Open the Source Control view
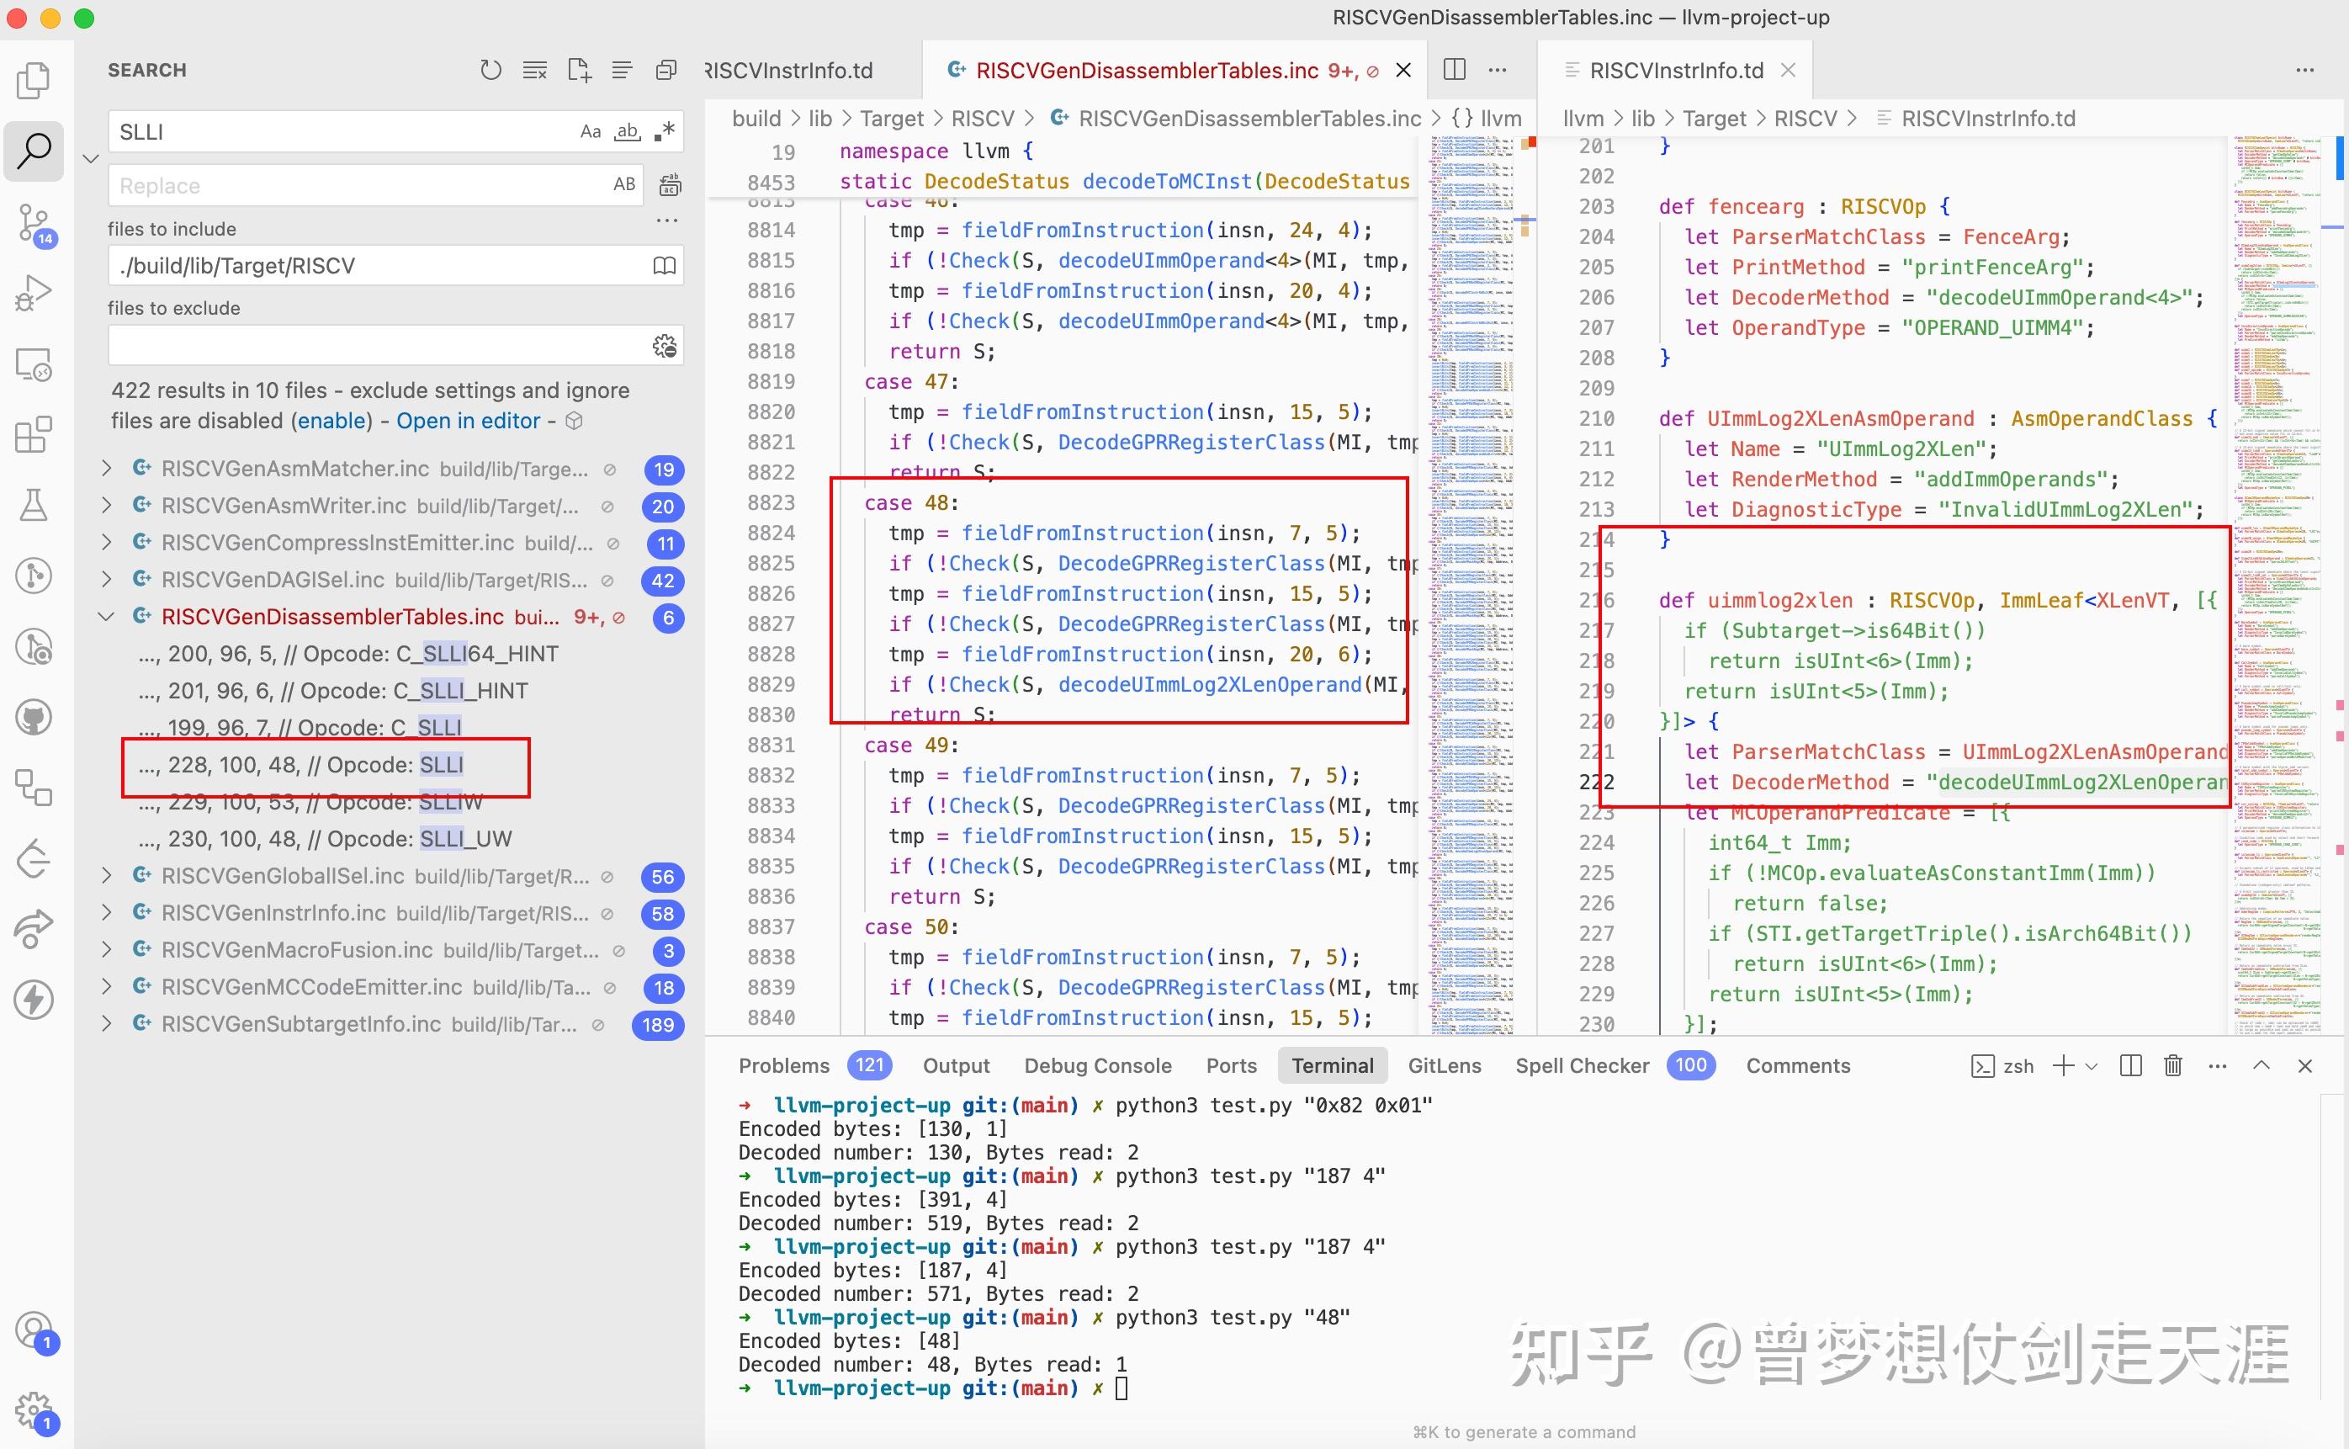Image resolution: width=2349 pixels, height=1449 pixels. click(34, 222)
